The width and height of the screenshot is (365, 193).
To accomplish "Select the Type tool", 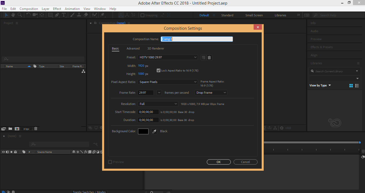I will coord(64,15).
